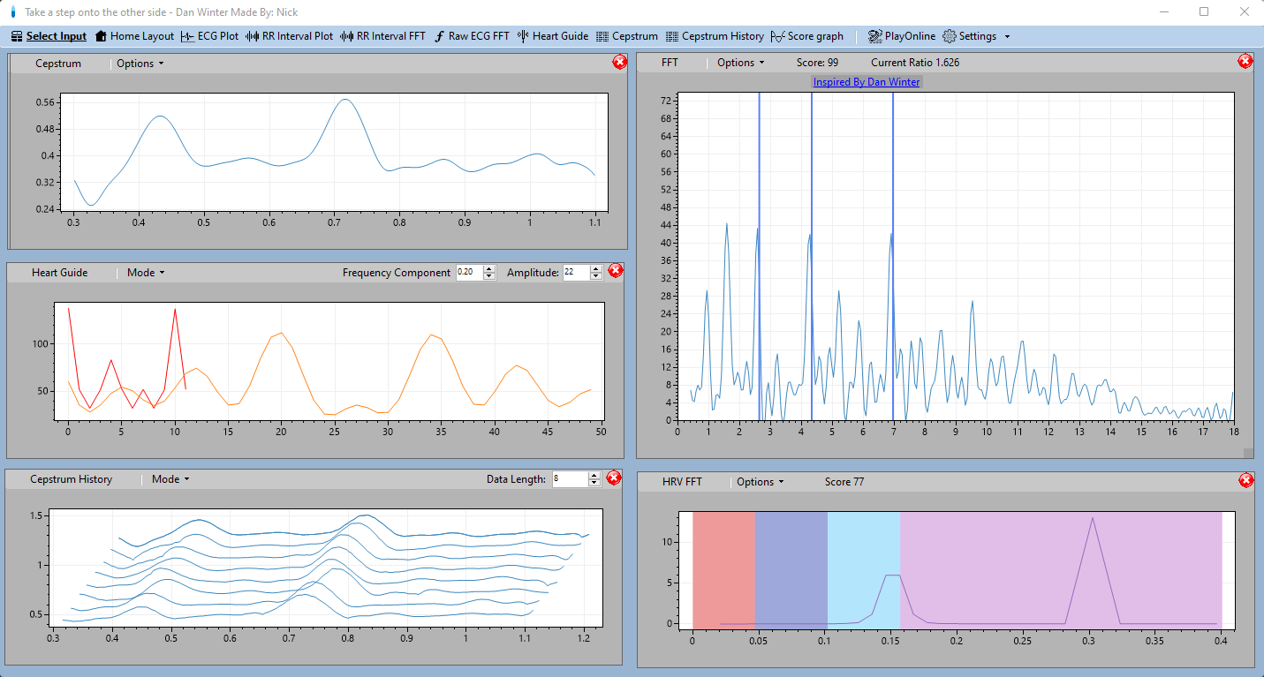The image size is (1264, 677).
Task: Expand the toolbar overflow arrow after Settings
Action: click(1007, 36)
